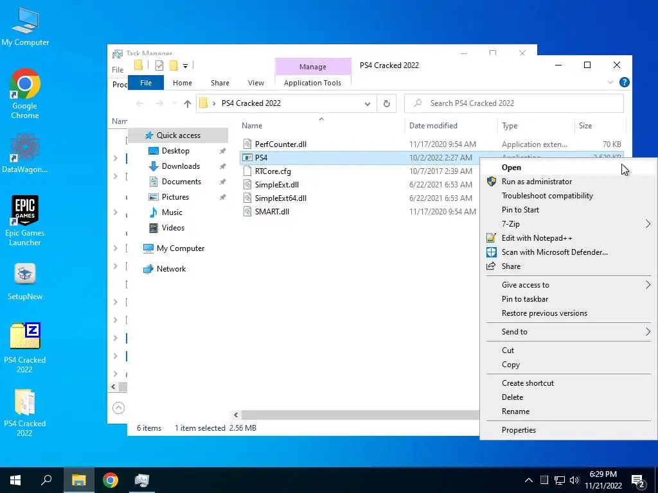Screen dimensions: 658x493
Task: Open Documents in the navigation pane
Action: [x=181, y=182]
